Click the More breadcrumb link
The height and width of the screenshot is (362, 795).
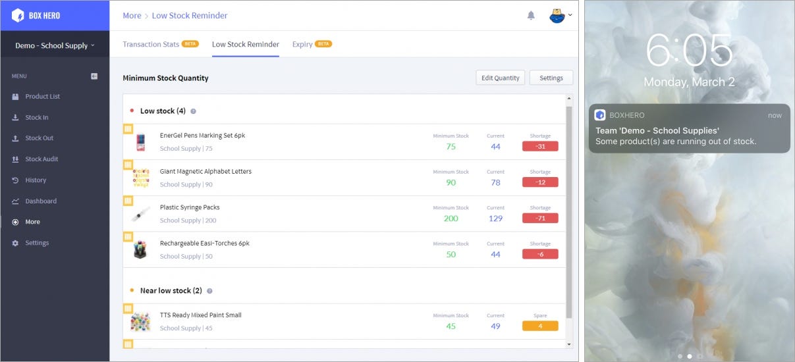[x=132, y=15]
